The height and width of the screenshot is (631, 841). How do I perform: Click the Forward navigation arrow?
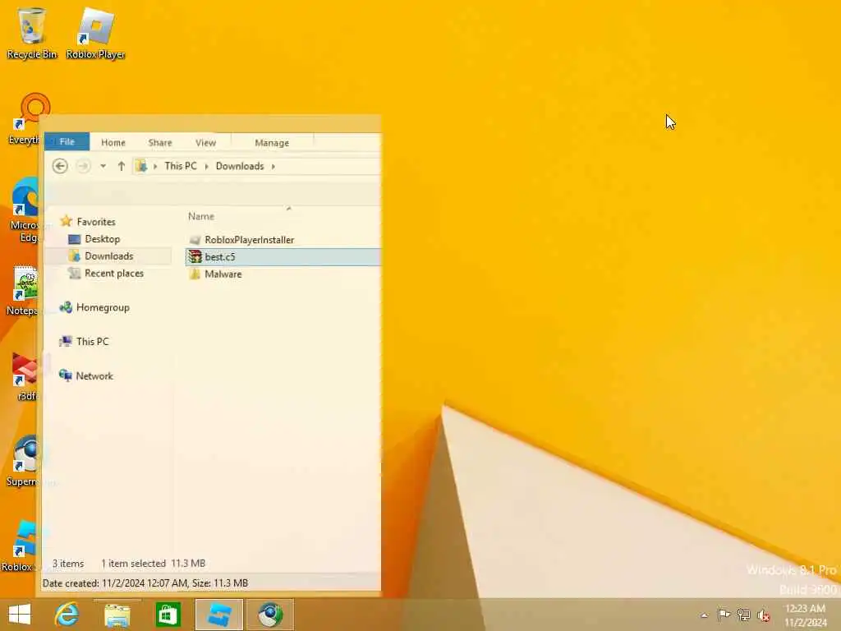pos(83,166)
